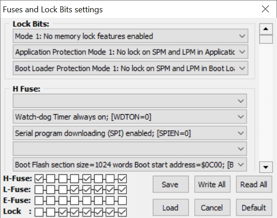Viewport: 277px width, 218px height.
Task: Toggle the last L-Fuse bit checkbox
Action: 122,189
